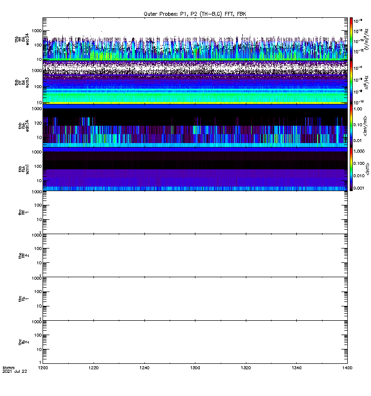This screenshot has height=396, width=371.
Task: Click the <|nT|> color bar
Action: tap(351, 169)
